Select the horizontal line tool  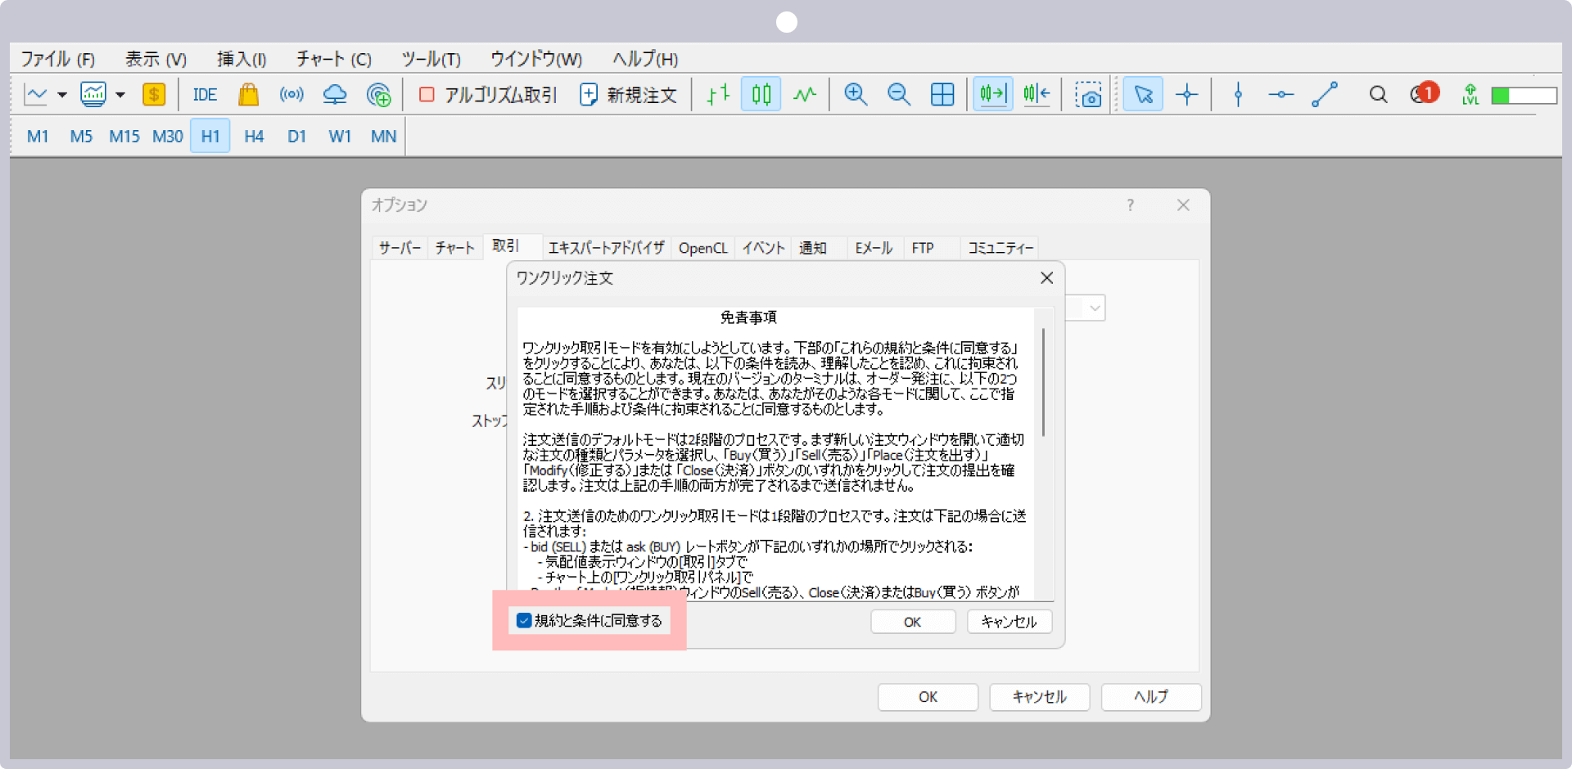(x=1281, y=95)
